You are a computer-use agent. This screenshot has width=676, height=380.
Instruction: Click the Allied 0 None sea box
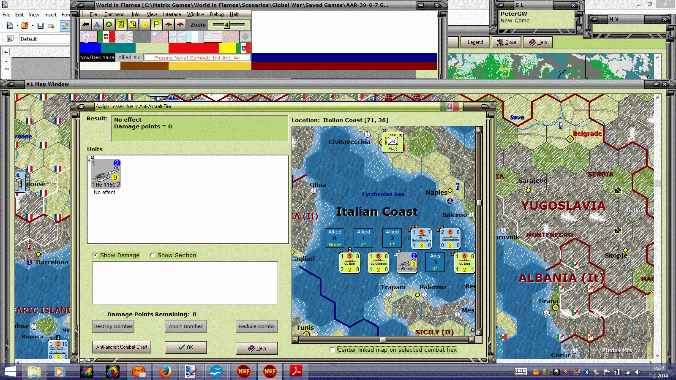[x=335, y=238]
